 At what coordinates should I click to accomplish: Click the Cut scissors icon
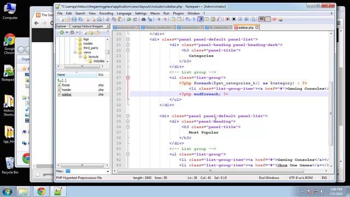[107, 20]
